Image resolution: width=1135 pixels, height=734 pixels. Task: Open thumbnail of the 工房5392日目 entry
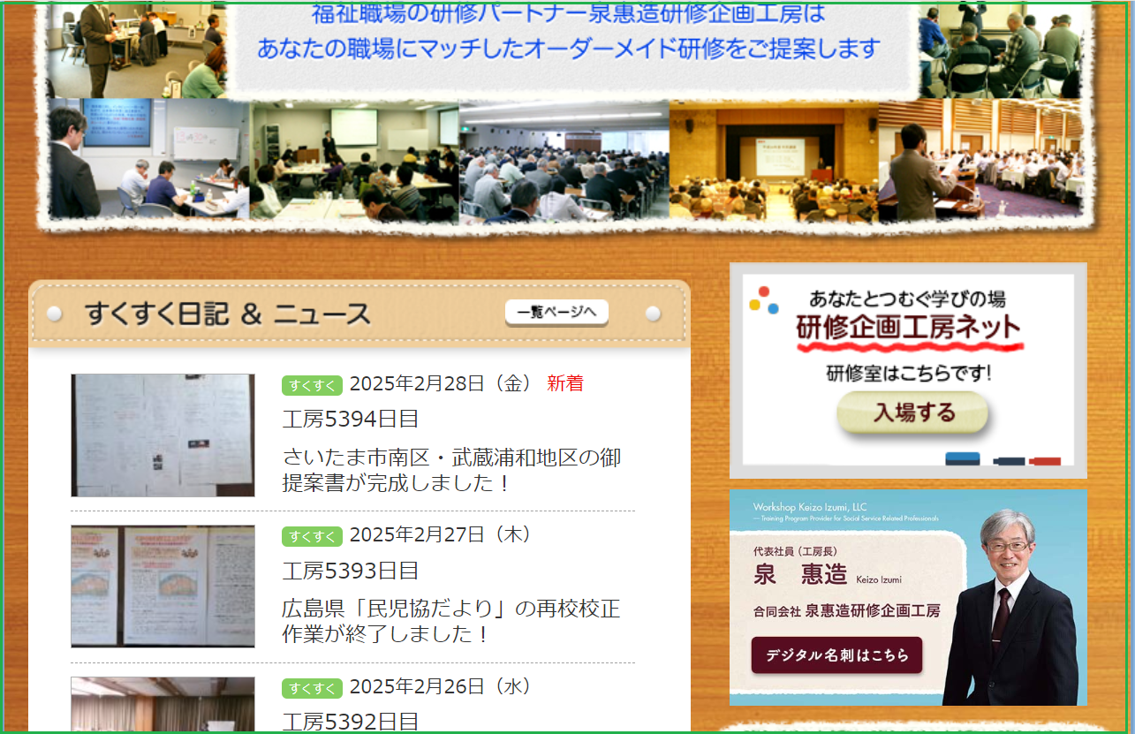click(x=163, y=705)
